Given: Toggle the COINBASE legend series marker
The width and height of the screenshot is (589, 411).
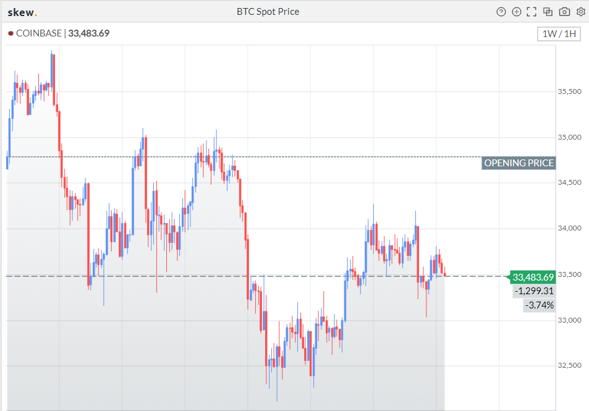Looking at the screenshot, I should point(11,33).
